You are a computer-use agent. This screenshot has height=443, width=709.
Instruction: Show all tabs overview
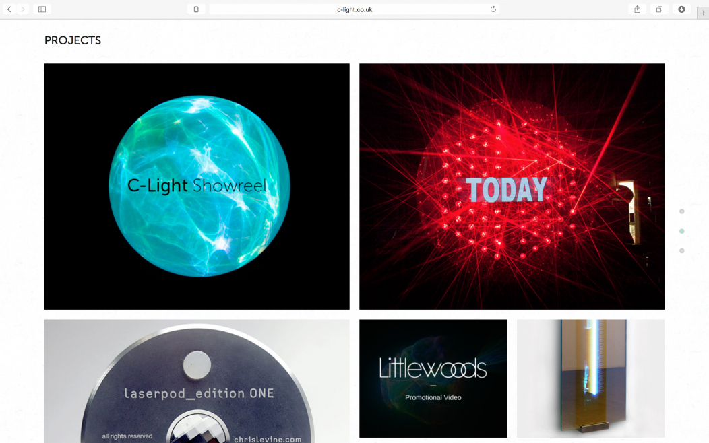coord(659,9)
